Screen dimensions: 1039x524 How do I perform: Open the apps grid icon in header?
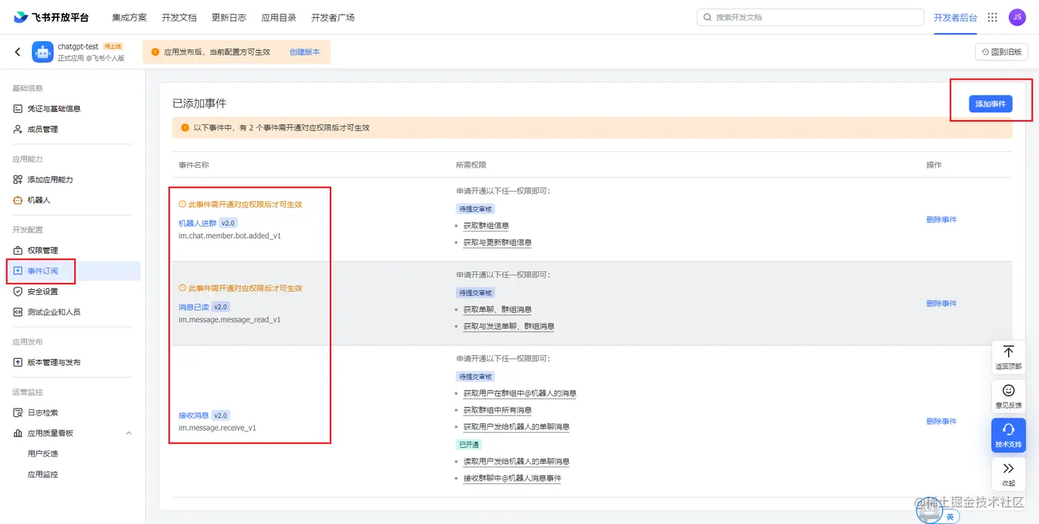click(992, 18)
